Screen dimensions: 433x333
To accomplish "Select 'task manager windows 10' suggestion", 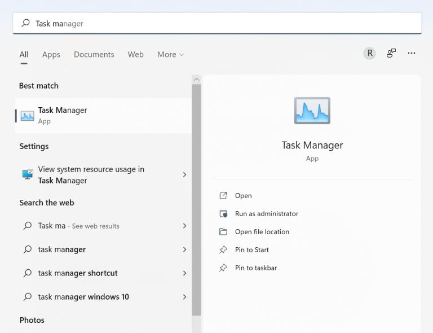I will [103, 297].
